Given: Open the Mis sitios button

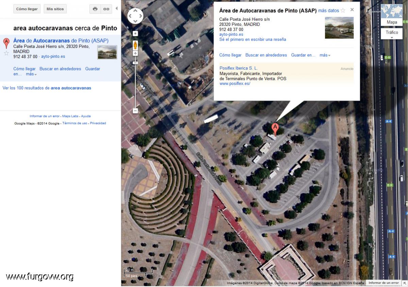Looking at the screenshot, I should pos(55,9).
